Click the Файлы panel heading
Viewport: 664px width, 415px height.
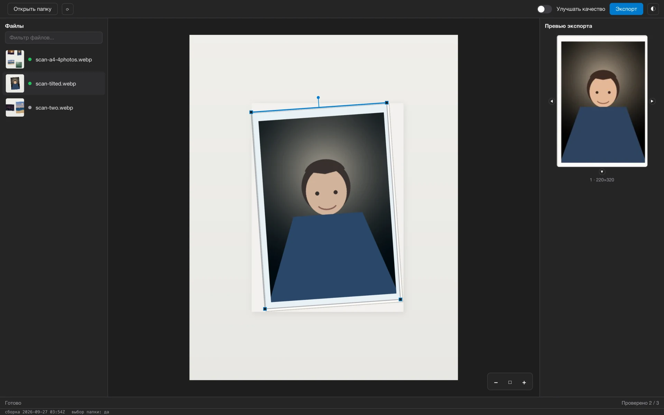(x=14, y=26)
